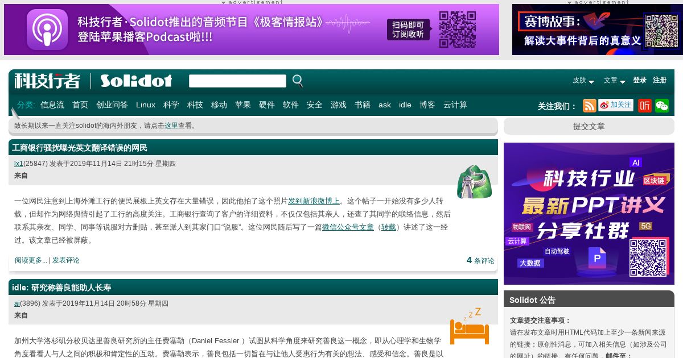Click the 登录 login link

click(x=640, y=81)
